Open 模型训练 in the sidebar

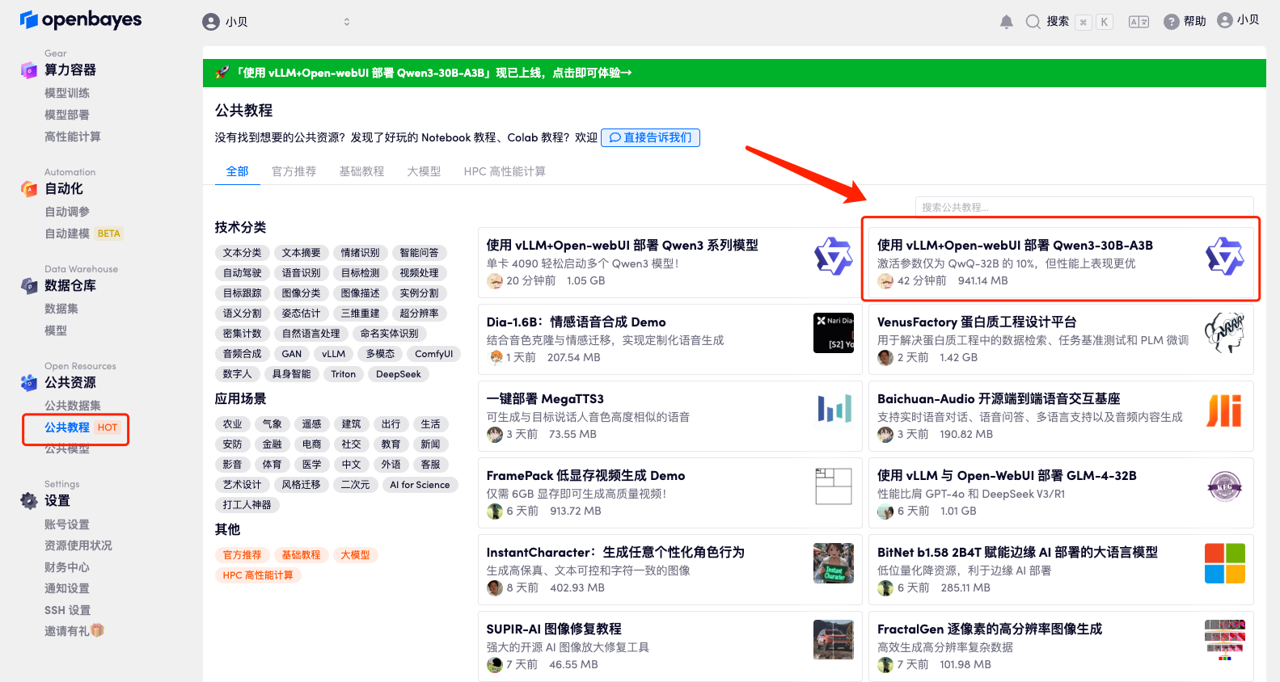click(x=67, y=93)
